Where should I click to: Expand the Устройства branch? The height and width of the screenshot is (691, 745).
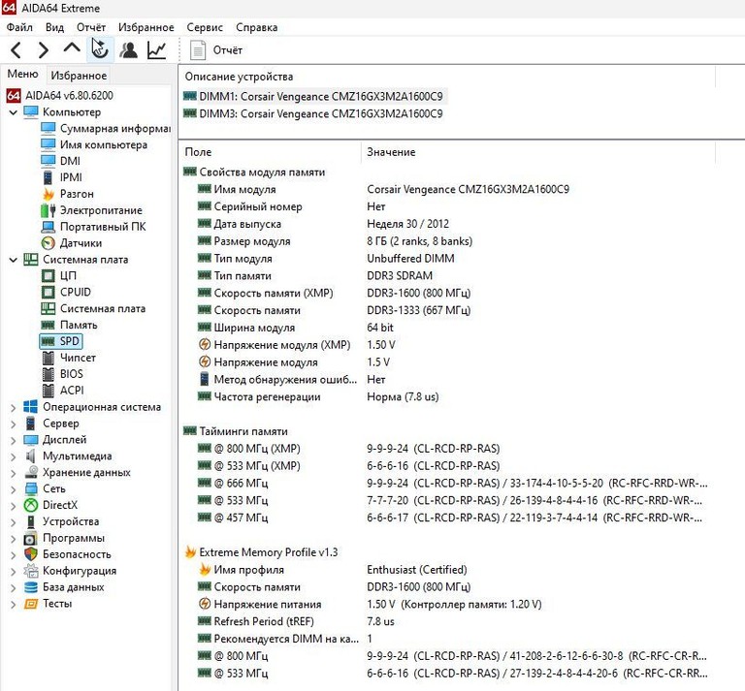[x=14, y=522]
